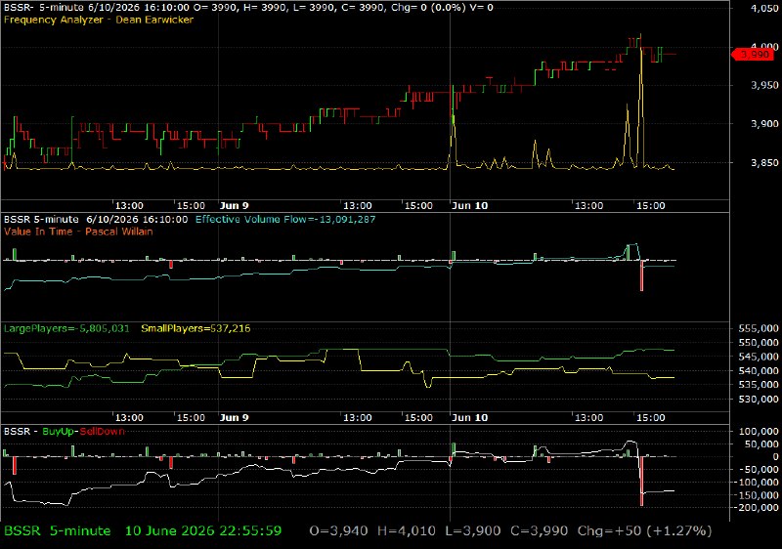Select the 'Frequency Analyzer - Dean Earwicker' label
Image resolution: width=782 pixels, height=549 pixels.
point(99,20)
